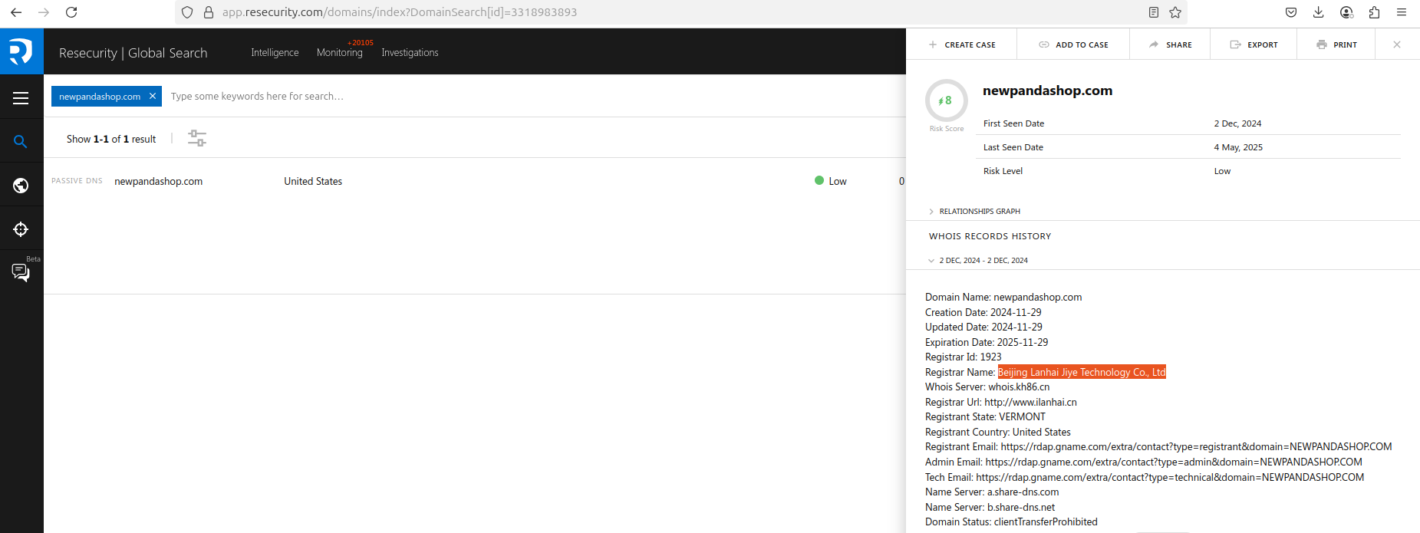This screenshot has height=533, width=1420.
Task: Open the crosshair target sidebar icon
Action: pos(21,229)
